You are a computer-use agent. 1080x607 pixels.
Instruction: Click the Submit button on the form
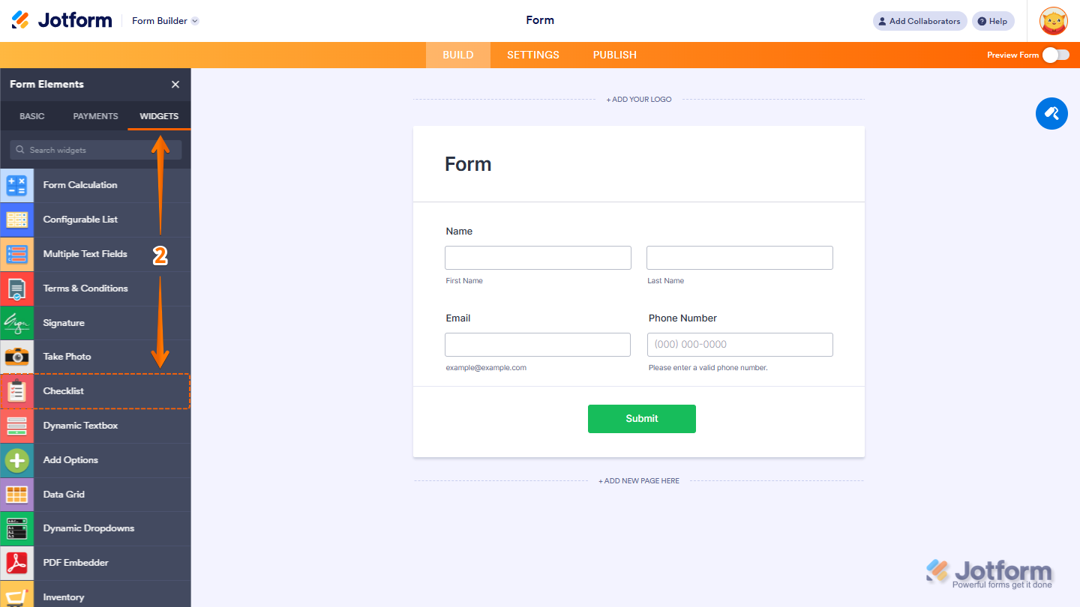(641, 418)
